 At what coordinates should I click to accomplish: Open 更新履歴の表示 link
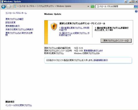tap(13, 26)
